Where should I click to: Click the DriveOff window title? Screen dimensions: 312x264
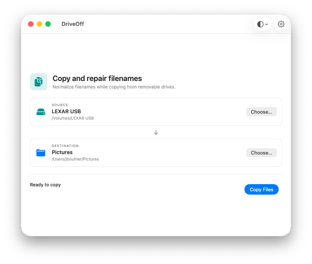click(73, 24)
